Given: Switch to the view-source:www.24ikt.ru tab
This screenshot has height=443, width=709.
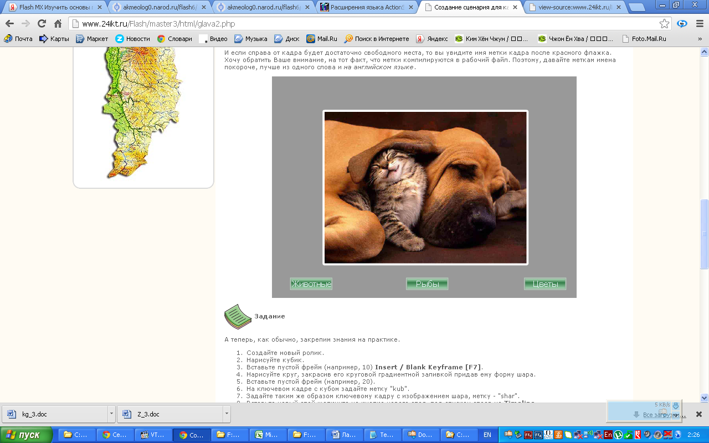Looking at the screenshot, I should [574, 8].
